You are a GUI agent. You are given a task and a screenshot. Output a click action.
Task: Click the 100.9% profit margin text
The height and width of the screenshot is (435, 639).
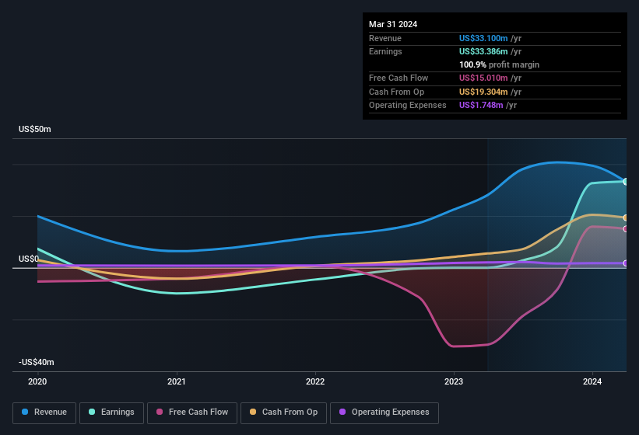click(499, 64)
